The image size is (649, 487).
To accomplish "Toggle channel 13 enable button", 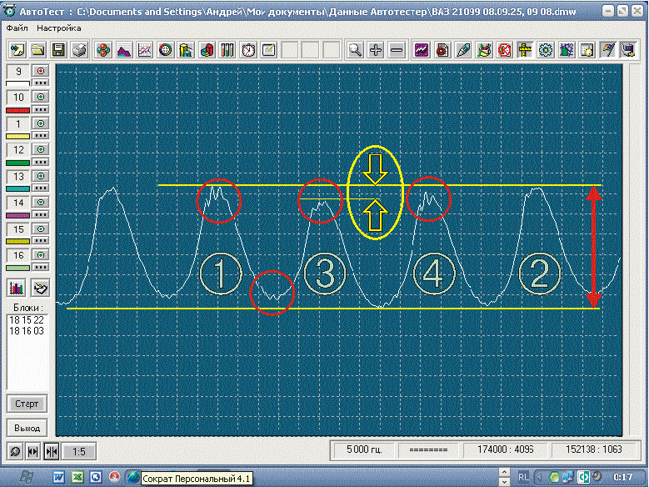I will [x=42, y=176].
